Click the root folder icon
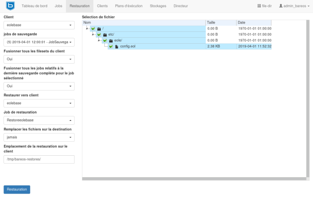The height and width of the screenshot is (197, 313). point(99,29)
